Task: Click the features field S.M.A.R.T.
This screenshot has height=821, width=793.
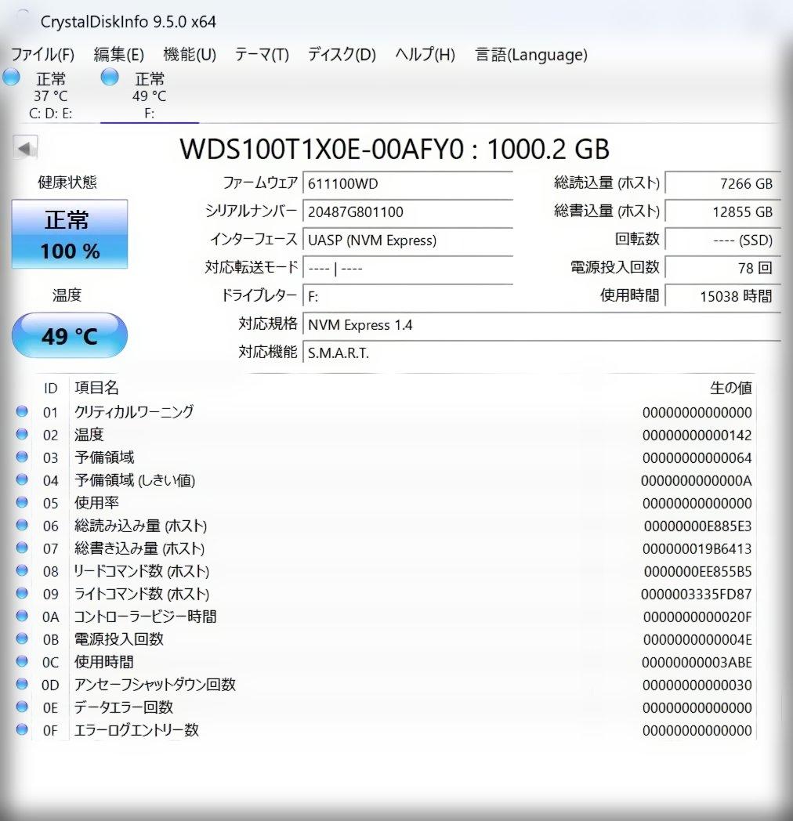Action: [x=541, y=353]
